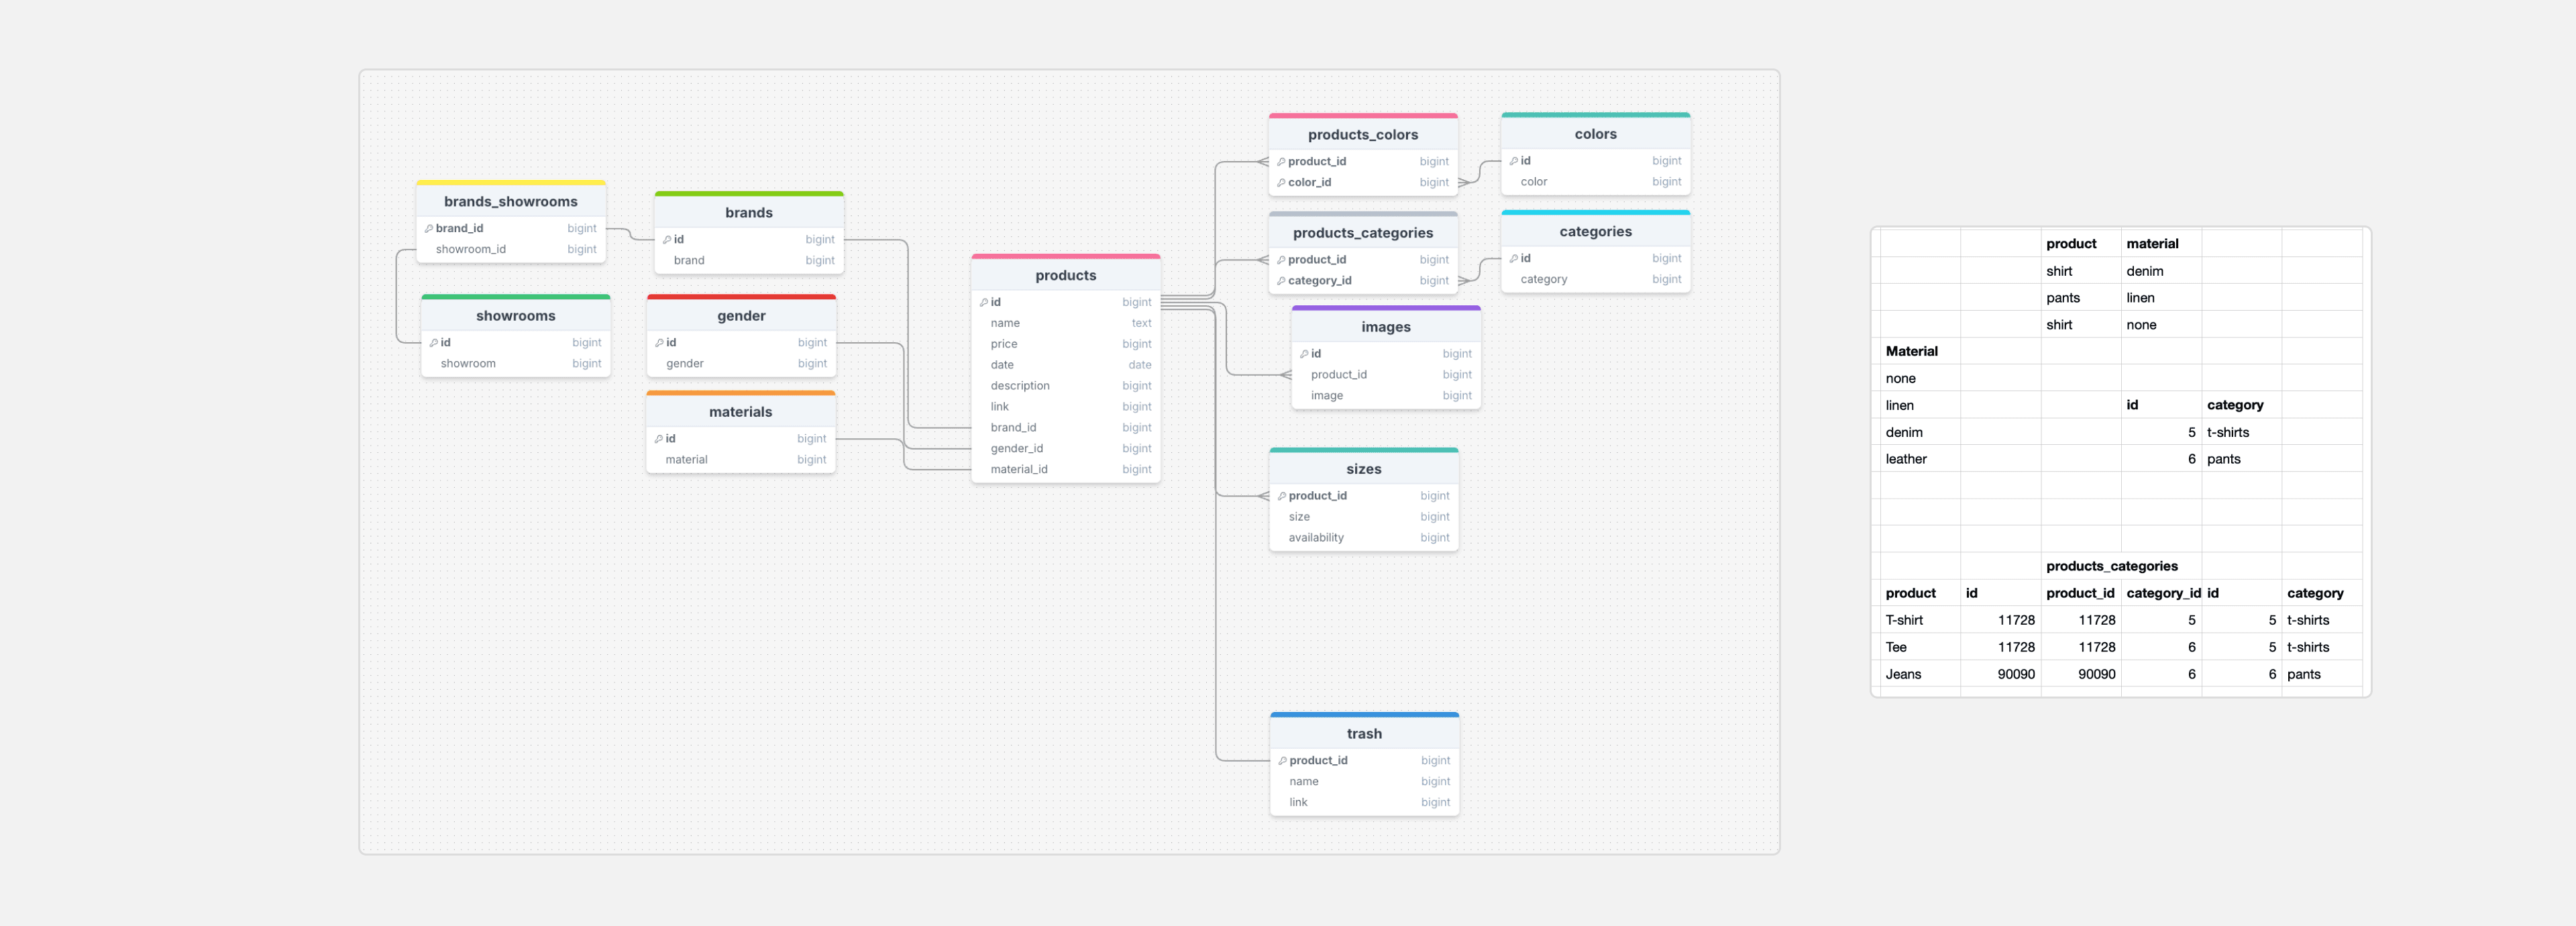Screen dimensions: 2576x926
Task: Click the key icon in brands table
Action: tap(667, 240)
